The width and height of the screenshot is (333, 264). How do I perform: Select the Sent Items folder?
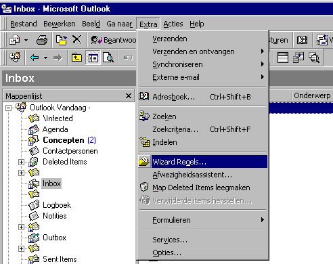[60, 259]
